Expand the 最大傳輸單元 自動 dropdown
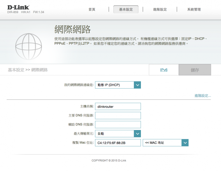 pos(118,134)
